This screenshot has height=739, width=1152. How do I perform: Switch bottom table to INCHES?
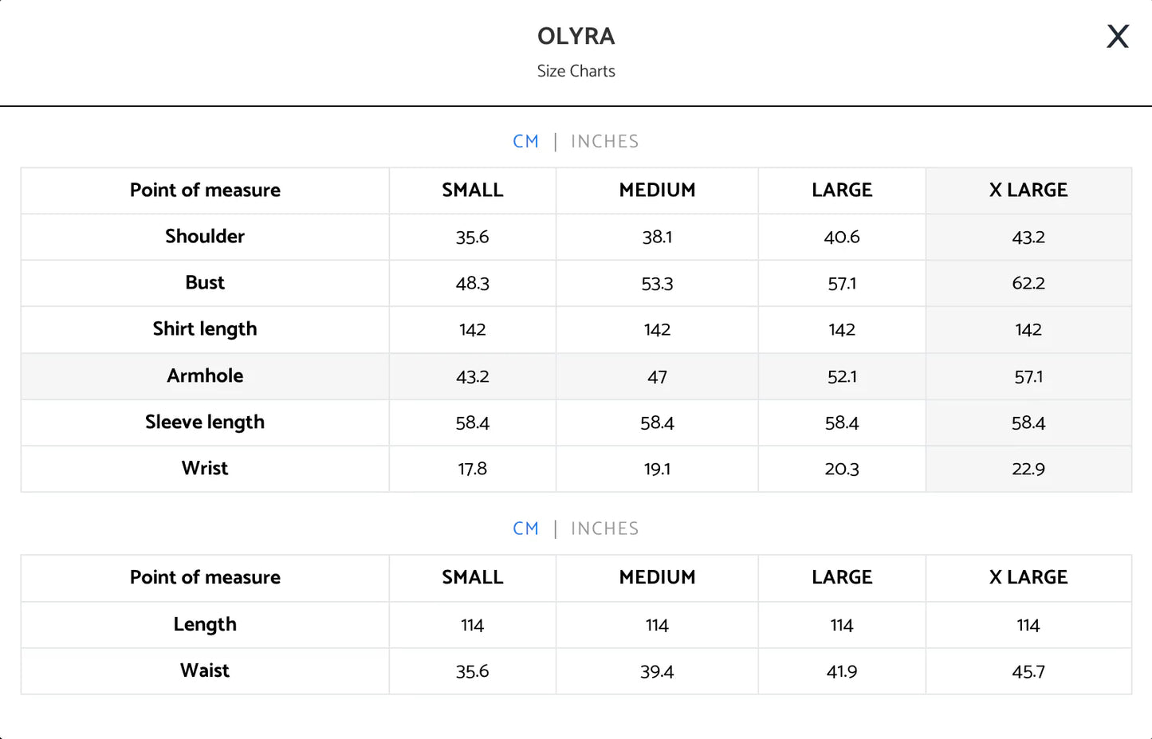click(x=604, y=529)
